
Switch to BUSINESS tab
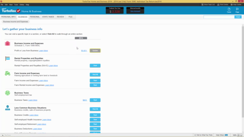pos(23,17)
